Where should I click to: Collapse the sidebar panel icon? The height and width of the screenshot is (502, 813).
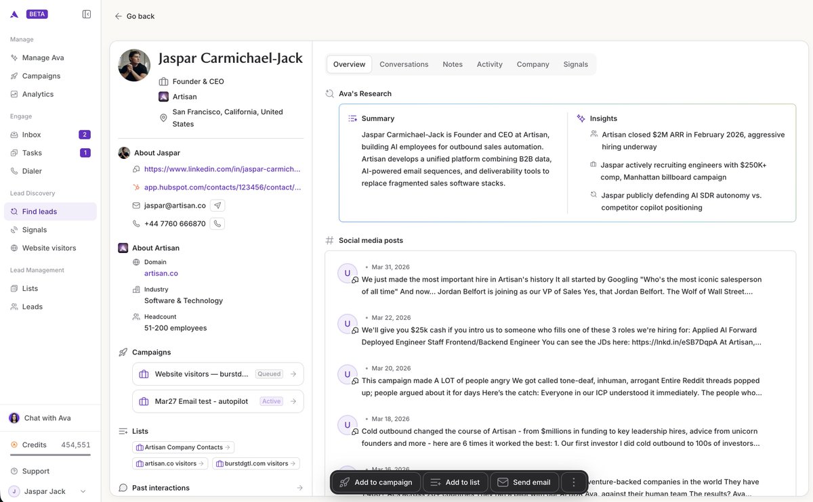(x=87, y=14)
